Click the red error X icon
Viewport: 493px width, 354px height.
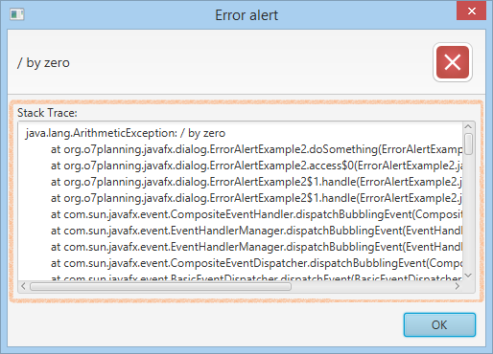pyautogui.click(x=453, y=62)
